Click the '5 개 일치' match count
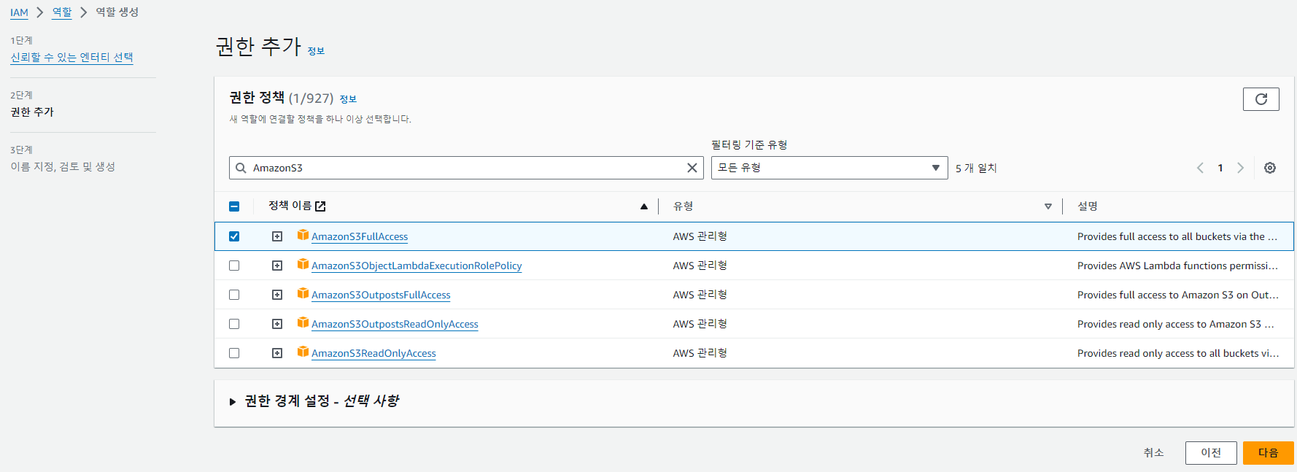The width and height of the screenshot is (1297, 472). click(976, 168)
